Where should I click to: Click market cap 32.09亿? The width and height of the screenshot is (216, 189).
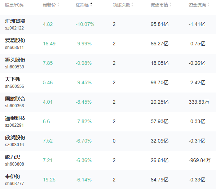[x=159, y=141]
